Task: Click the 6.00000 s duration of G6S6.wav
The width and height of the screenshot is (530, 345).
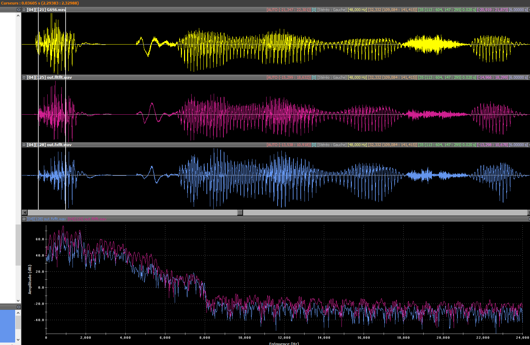Action: coord(518,10)
